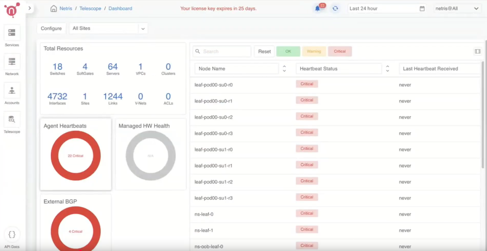The width and height of the screenshot is (487, 251).
Task: Click the Node Name column filter field
Action: click(x=237, y=69)
